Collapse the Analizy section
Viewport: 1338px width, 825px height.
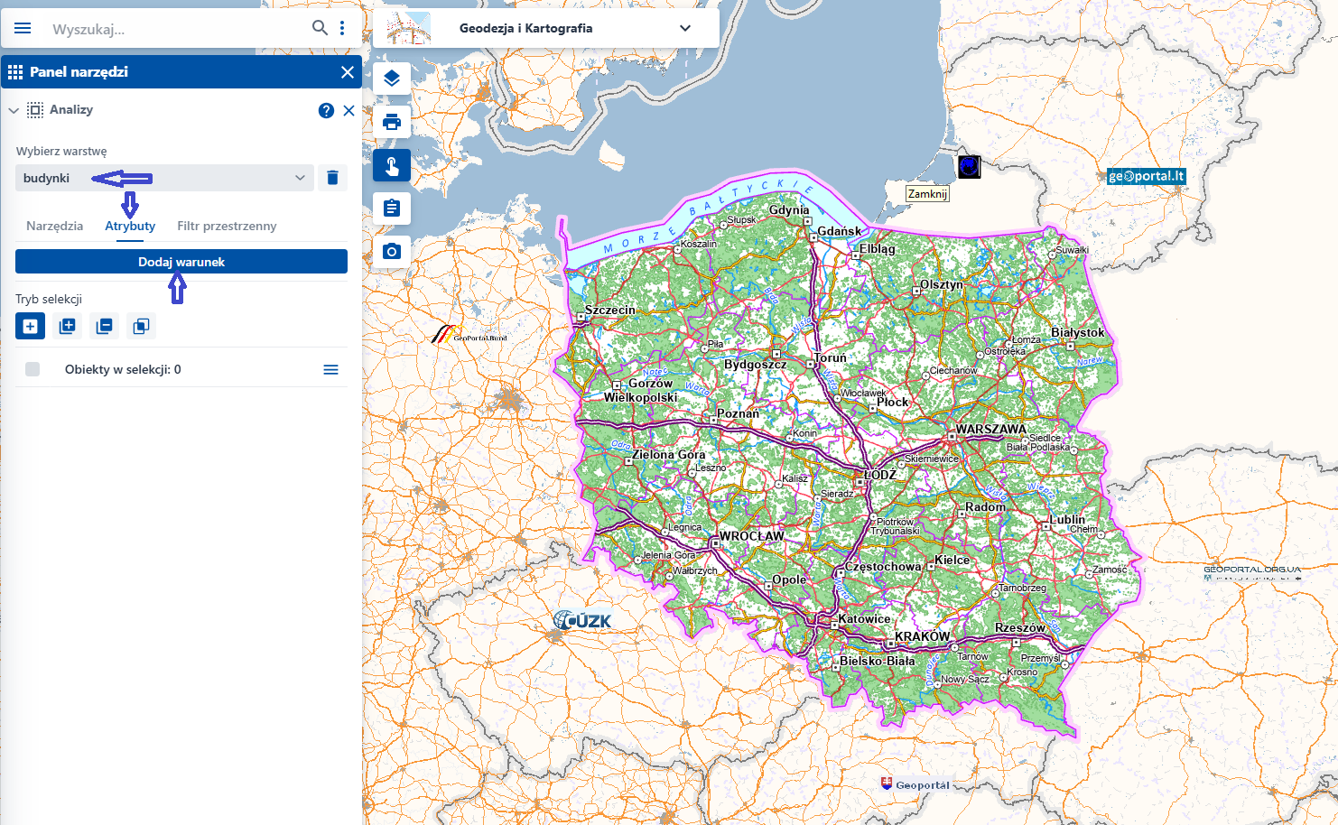(14, 110)
